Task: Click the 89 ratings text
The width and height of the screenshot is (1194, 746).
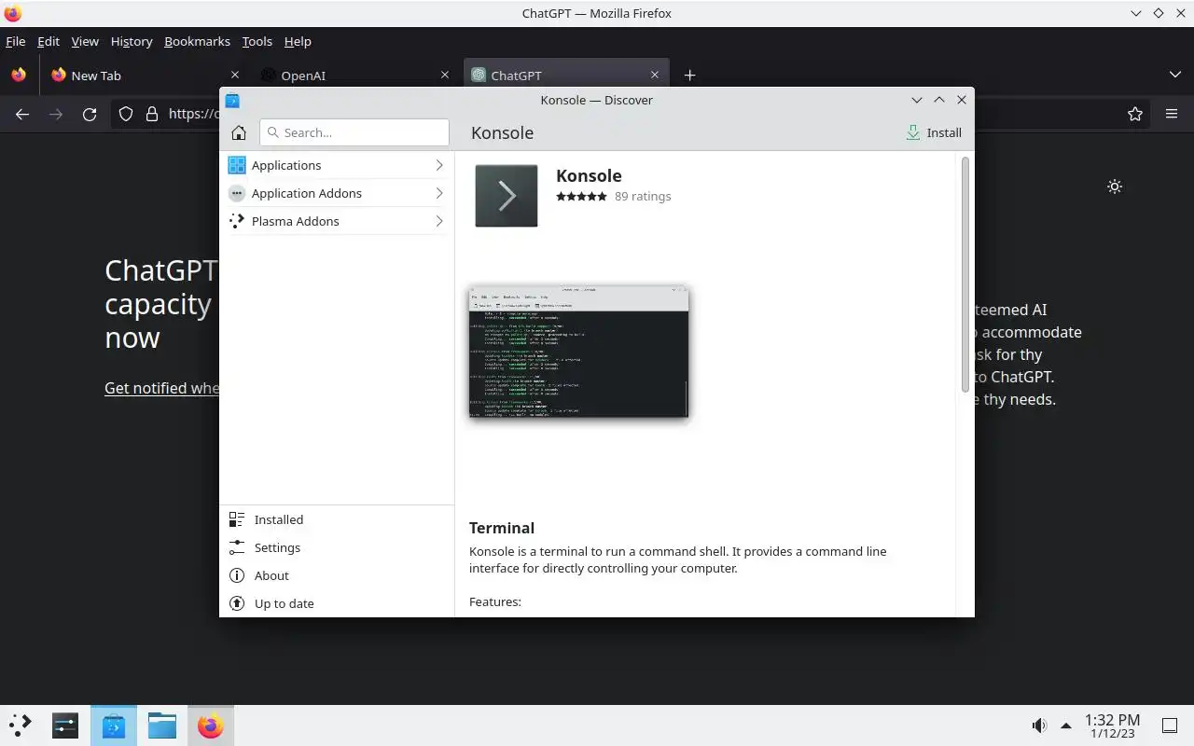Action: [x=643, y=196]
